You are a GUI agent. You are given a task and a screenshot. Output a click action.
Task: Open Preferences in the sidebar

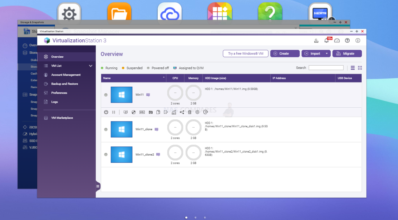[x=66, y=93]
